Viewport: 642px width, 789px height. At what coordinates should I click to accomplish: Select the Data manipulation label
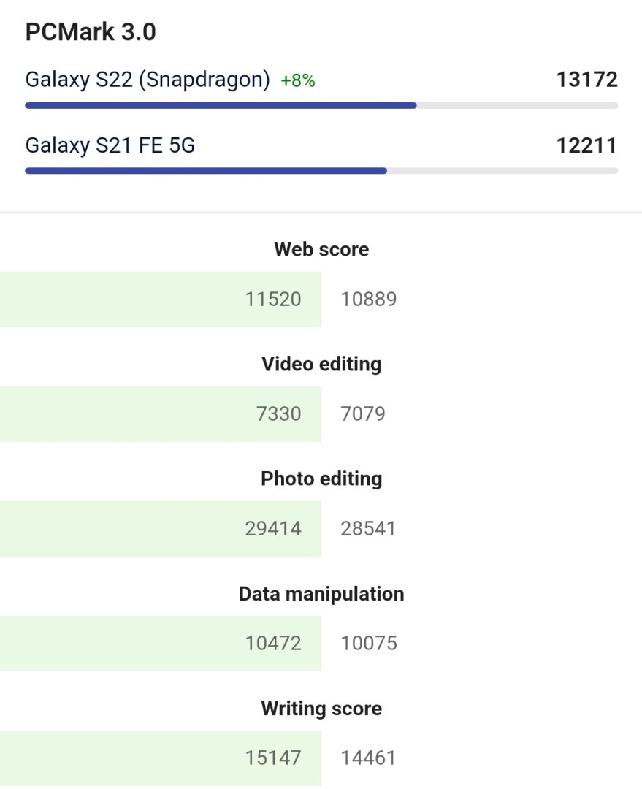pyautogui.click(x=321, y=593)
